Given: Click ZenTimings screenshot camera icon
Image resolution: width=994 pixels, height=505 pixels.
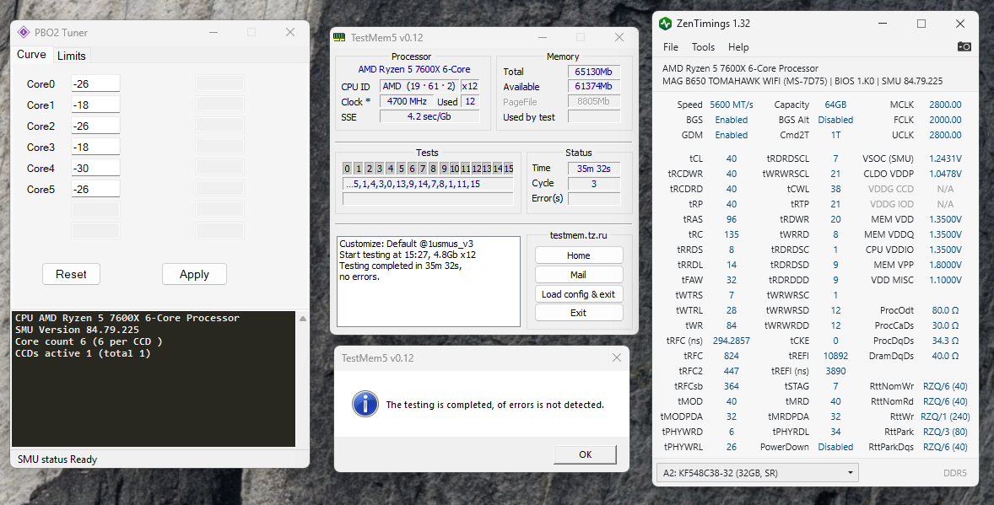Looking at the screenshot, I should coord(964,46).
